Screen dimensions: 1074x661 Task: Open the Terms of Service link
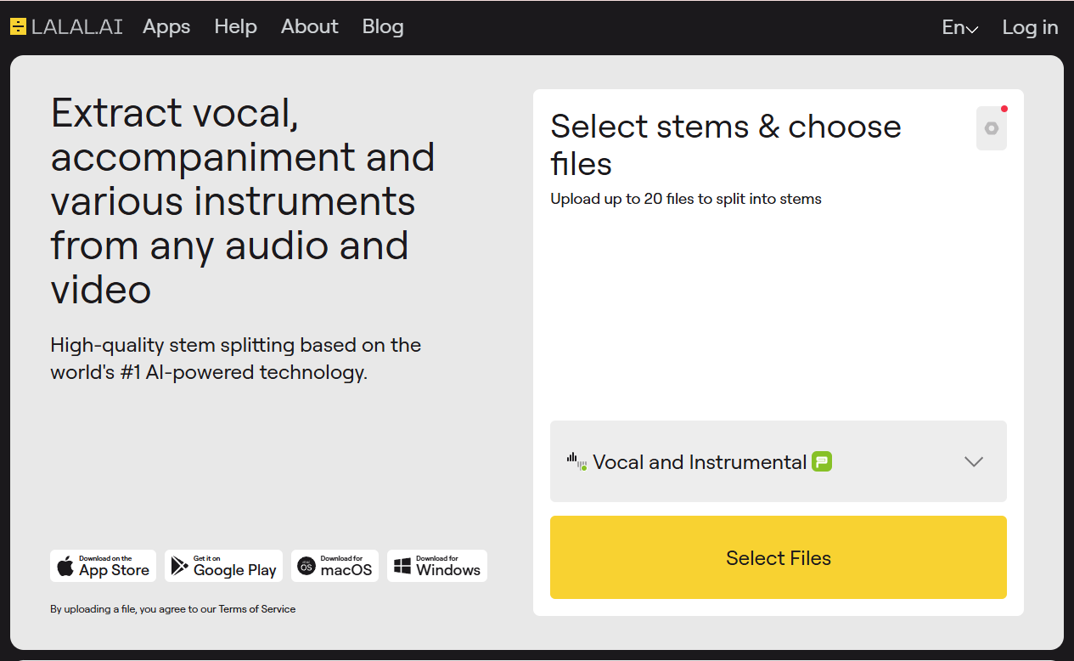[257, 609]
